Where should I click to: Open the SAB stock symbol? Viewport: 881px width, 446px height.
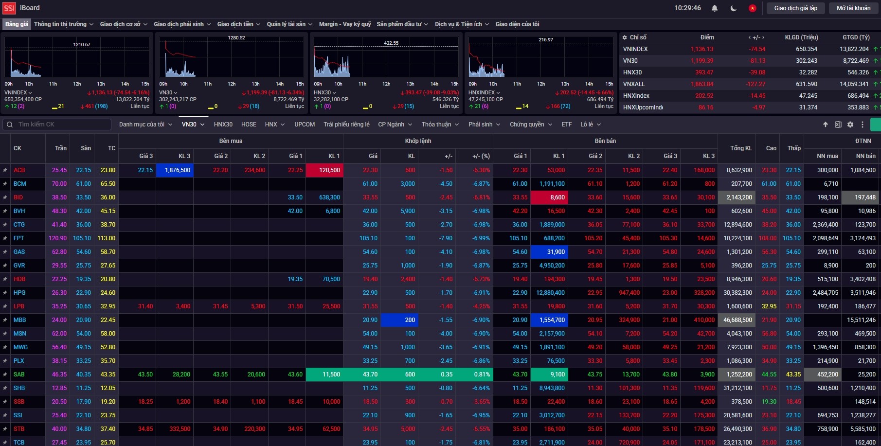click(19, 375)
